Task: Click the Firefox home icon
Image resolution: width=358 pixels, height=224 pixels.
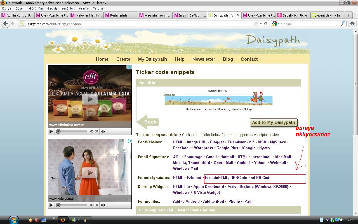Action: (x=352, y=24)
